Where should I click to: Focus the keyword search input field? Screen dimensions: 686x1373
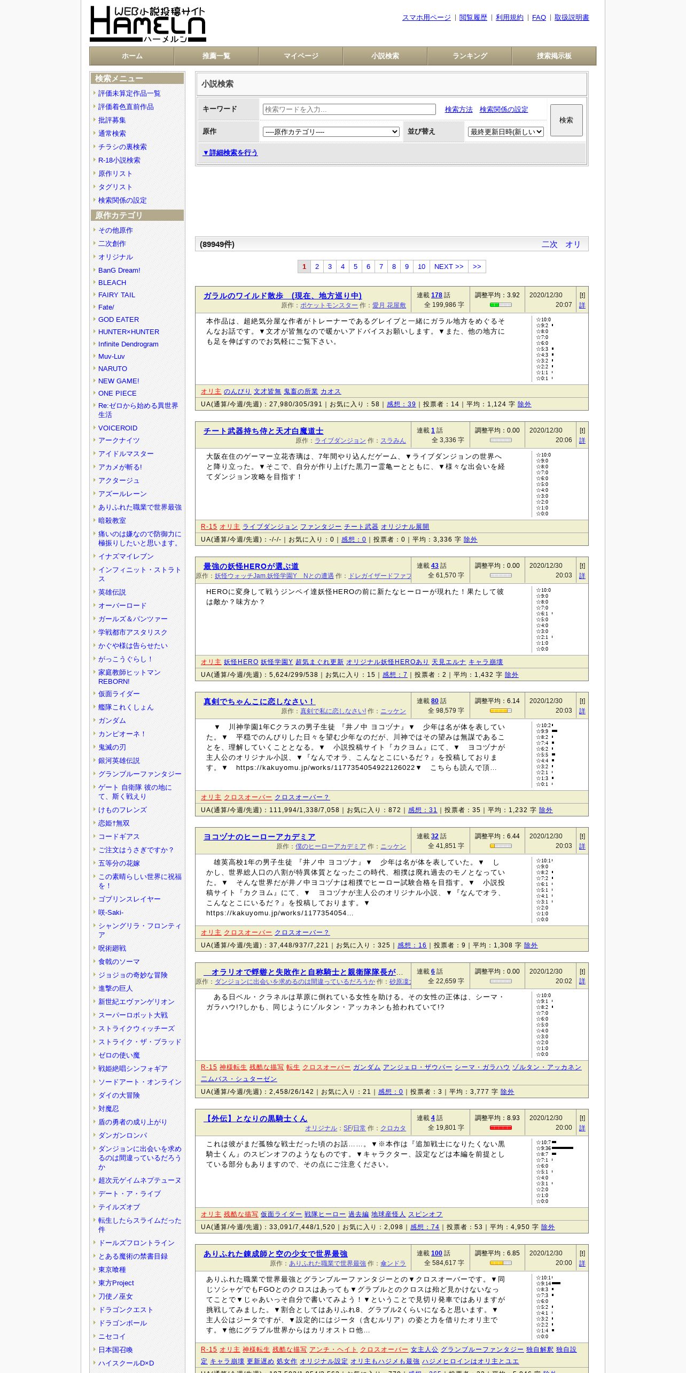click(349, 109)
